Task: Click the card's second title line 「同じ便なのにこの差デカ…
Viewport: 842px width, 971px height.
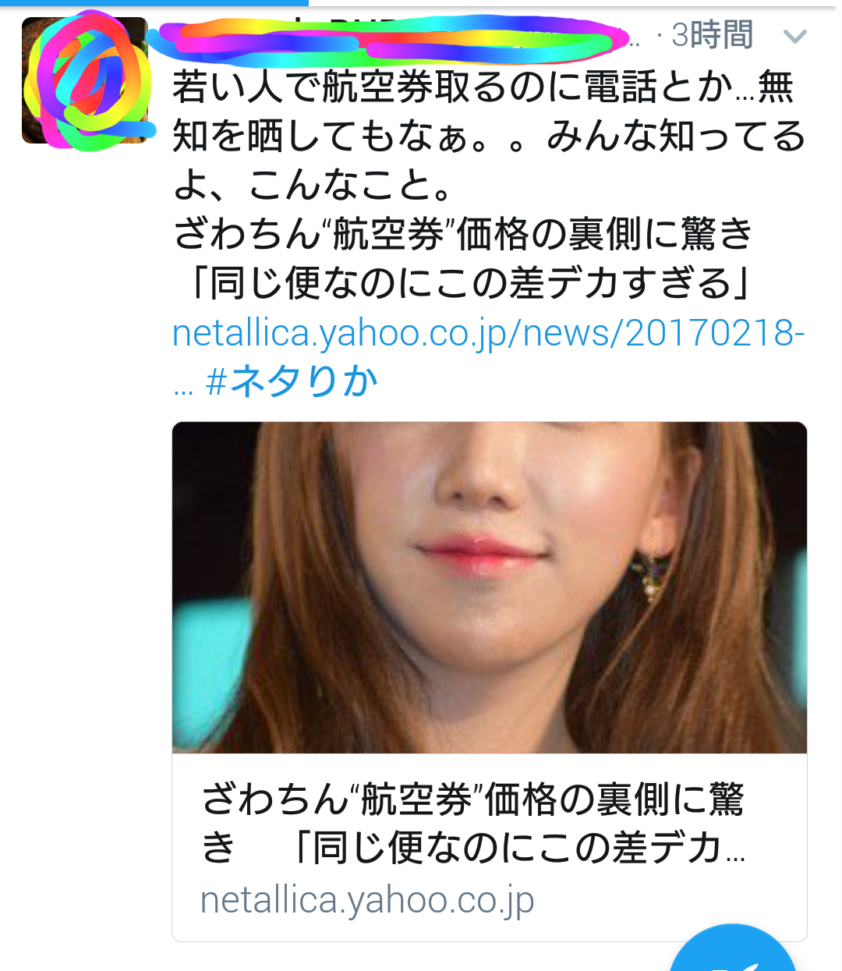Action: pyautogui.click(x=518, y=848)
